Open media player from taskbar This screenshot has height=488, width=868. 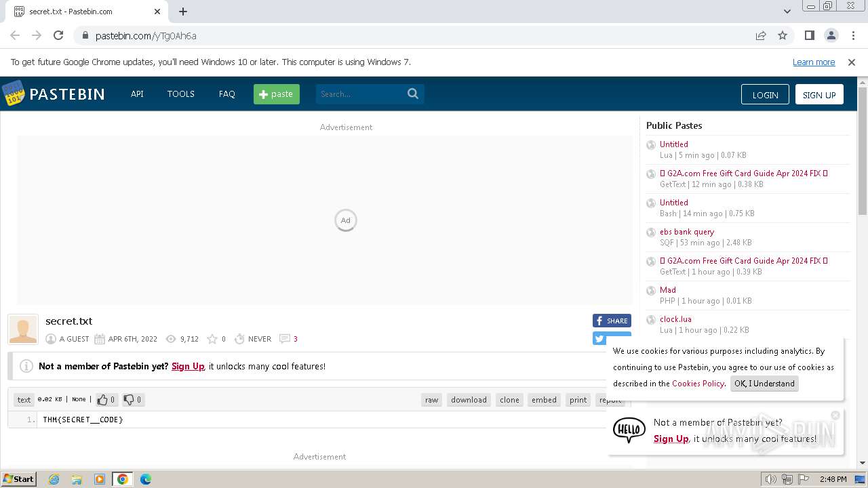coord(100,479)
